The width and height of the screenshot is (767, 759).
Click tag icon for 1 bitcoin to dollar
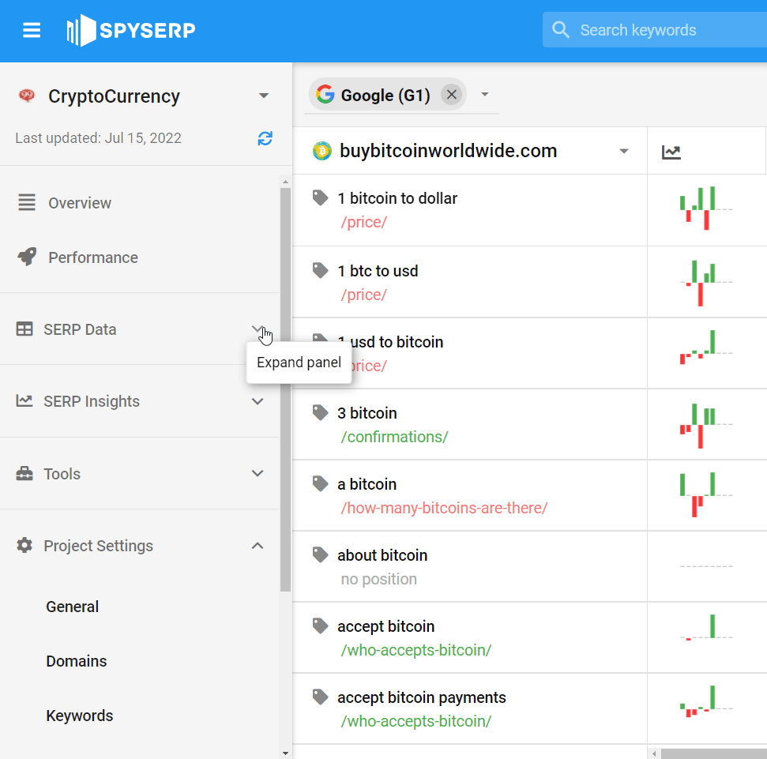[x=321, y=198]
